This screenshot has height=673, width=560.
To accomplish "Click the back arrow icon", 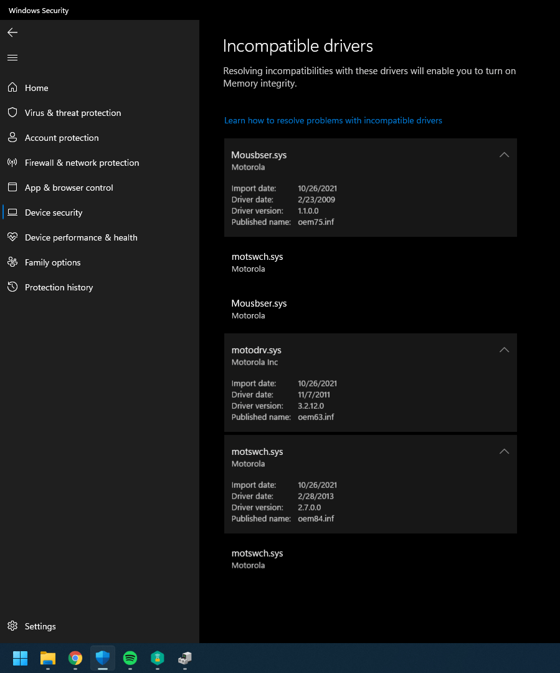I will [12, 32].
